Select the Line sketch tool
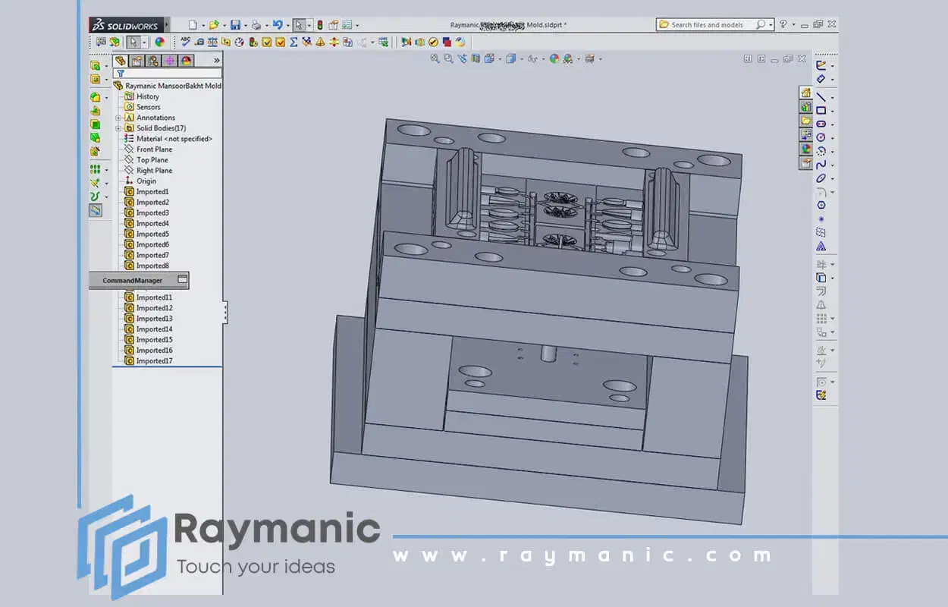This screenshot has height=607, width=948. tap(821, 97)
